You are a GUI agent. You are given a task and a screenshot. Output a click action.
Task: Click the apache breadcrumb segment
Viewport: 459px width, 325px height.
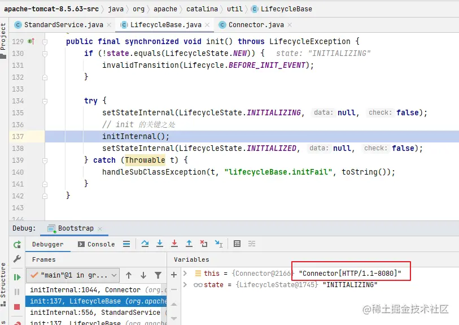click(165, 9)
